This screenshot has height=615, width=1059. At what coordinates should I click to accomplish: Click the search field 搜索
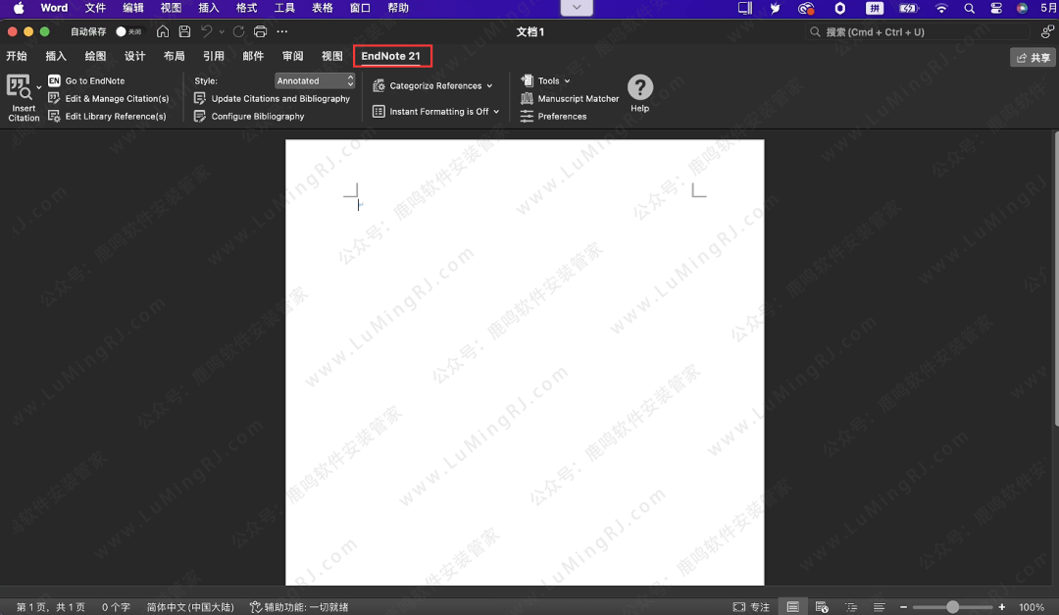pyautogui.click(x=919, y=31)
